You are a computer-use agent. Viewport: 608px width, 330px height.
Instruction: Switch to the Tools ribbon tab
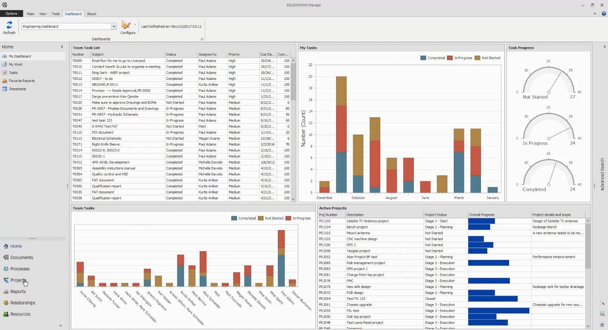[56, 14]
